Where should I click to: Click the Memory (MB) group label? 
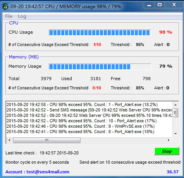coord(24,57)
